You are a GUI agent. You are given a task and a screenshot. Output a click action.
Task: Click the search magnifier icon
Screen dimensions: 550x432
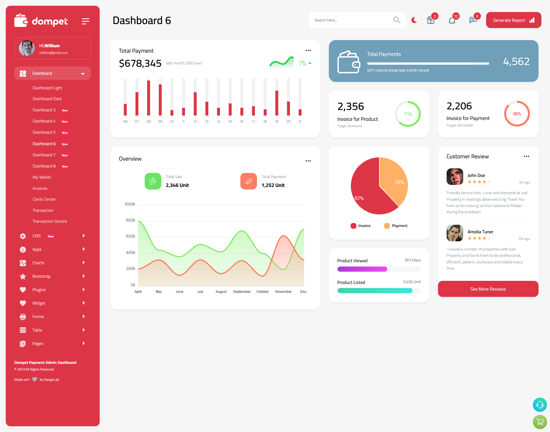(396, 20)
